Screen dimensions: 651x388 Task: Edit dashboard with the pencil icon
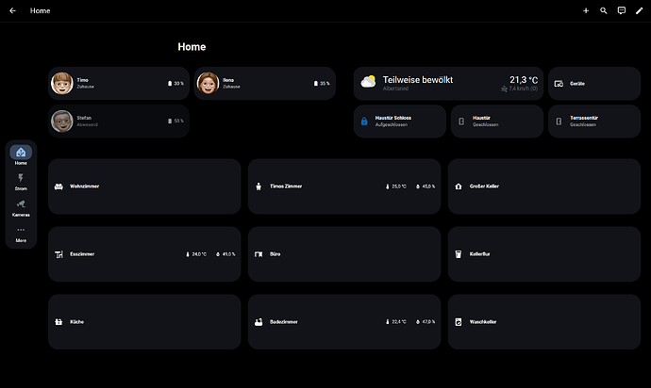click(640, 10)
